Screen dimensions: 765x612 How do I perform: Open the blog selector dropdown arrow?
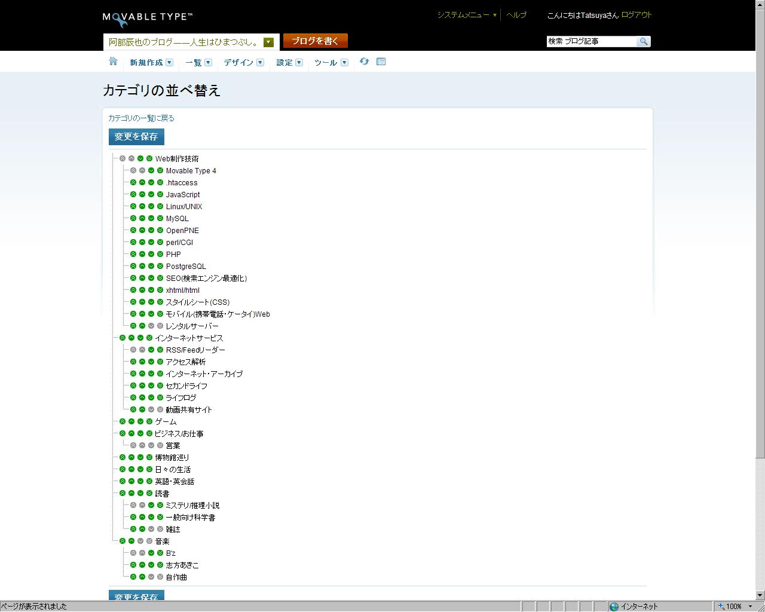coord(268,42)
